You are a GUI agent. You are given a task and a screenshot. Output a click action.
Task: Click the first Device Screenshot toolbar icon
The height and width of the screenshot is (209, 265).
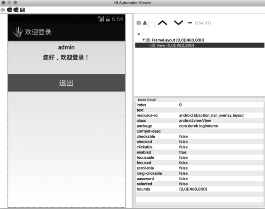(9, 10)
